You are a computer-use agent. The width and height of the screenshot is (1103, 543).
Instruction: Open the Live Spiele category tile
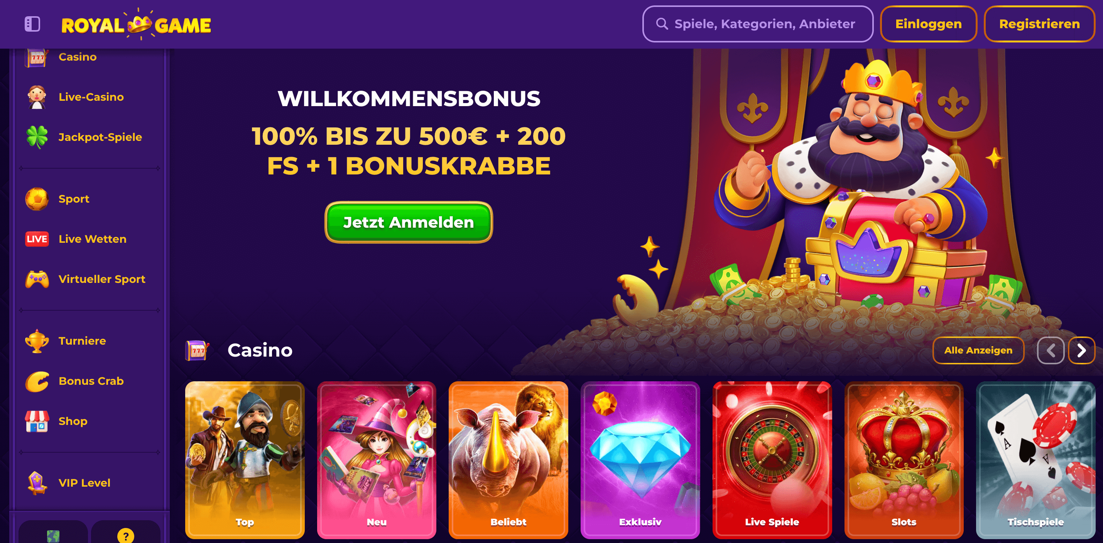772,460
